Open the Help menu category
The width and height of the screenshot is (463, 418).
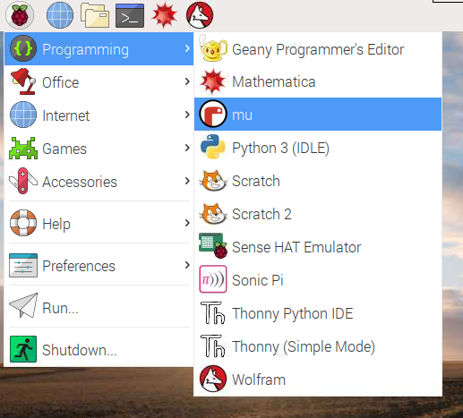point(99,223)
